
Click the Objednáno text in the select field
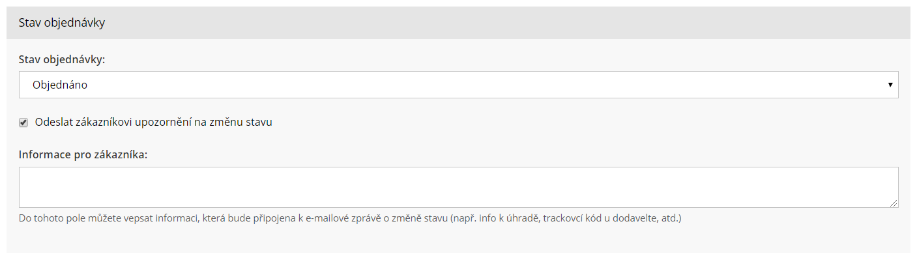click(x=60, y=85)
